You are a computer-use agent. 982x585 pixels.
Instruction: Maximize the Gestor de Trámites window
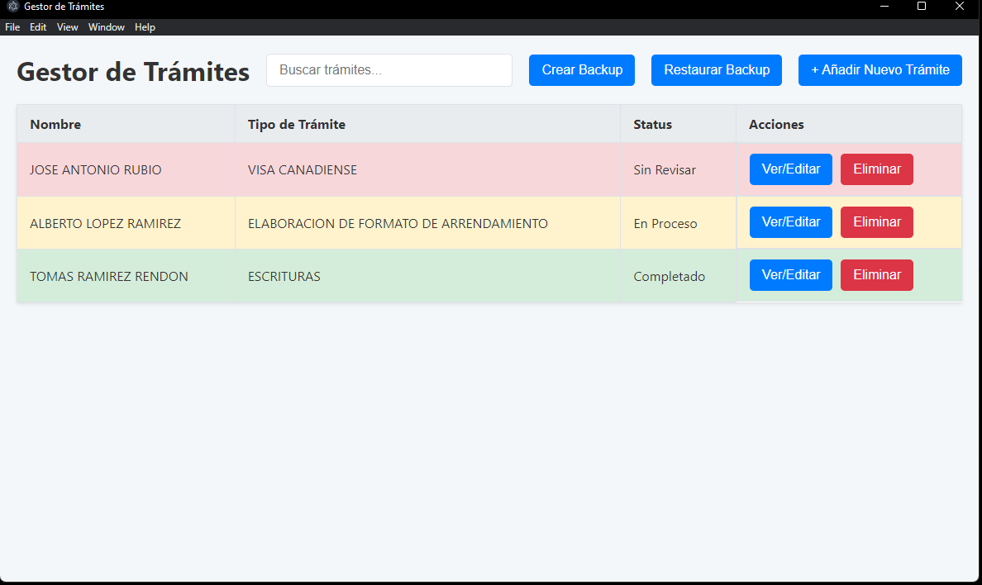922,7
